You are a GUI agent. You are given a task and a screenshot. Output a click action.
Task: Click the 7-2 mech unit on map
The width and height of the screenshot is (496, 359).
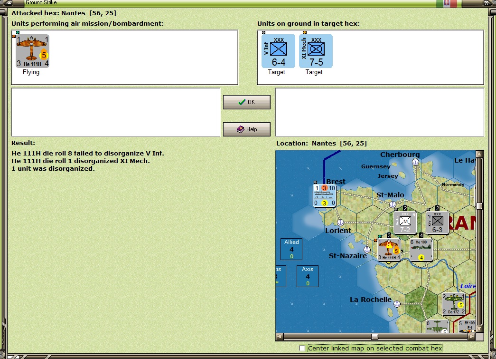(x=405, y=223)
